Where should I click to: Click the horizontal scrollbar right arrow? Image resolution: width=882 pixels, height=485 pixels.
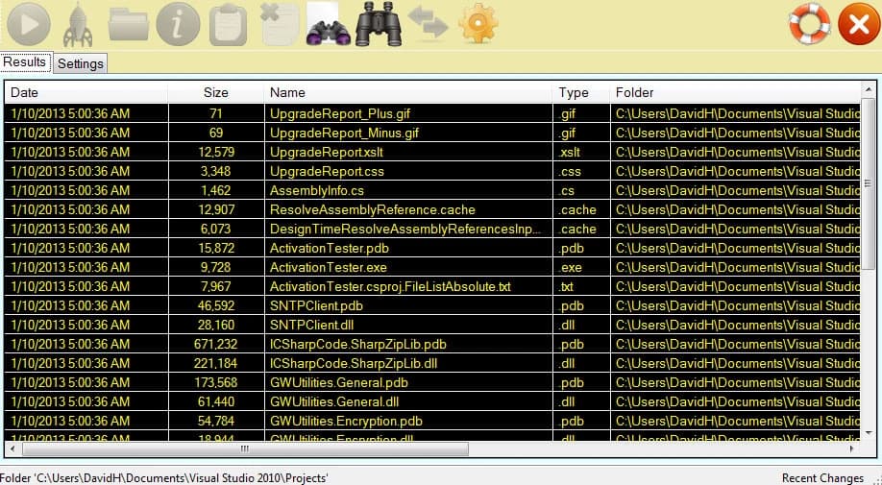pos(853,449)
